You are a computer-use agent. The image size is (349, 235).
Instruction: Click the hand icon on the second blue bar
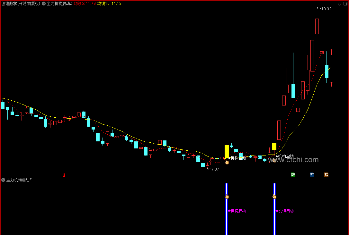(274, 196)
